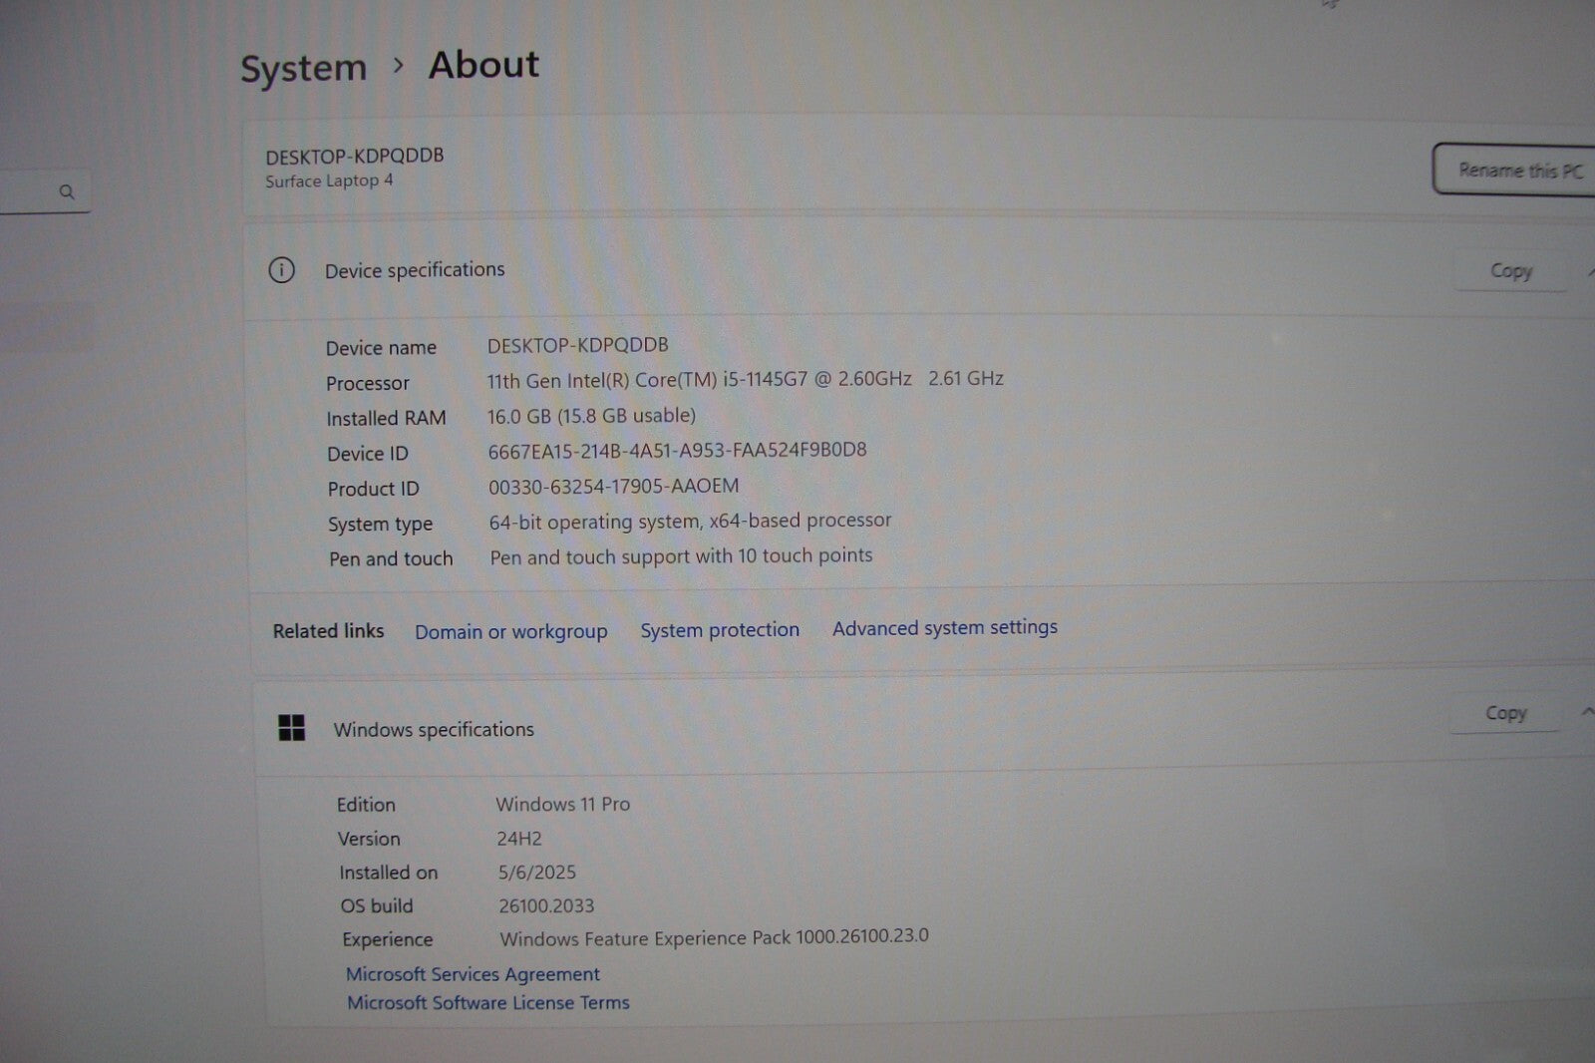The width and height of the screenshot is (1595, 1063).
Task: Open the Domain or workgroup link
Action: coord(510,631)
